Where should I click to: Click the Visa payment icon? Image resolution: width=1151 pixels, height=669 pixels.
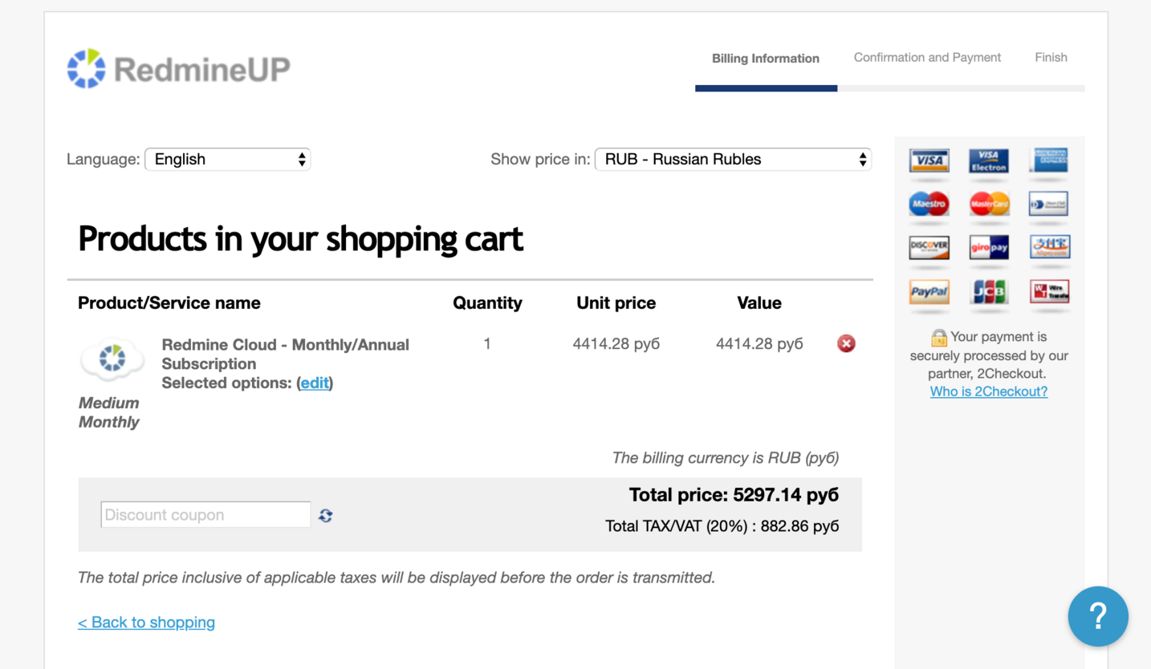pos(929,160)
